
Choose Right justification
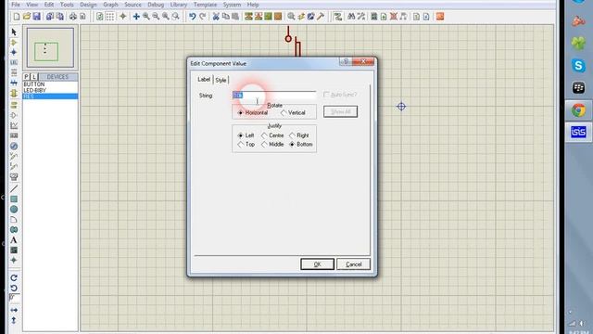pos(299,135)
